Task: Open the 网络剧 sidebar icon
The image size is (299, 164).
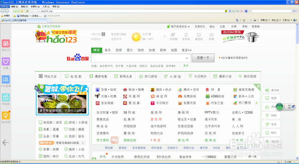Action: [6, 97]
